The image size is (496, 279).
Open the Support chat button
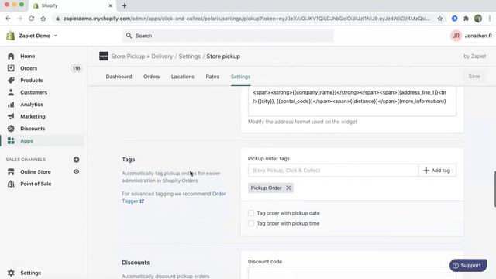[468, 266]
